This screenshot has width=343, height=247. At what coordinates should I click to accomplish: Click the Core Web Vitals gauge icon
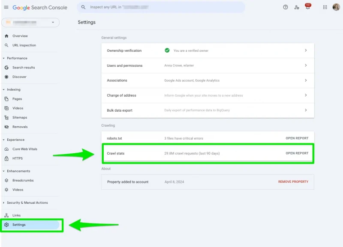[6, 149]
